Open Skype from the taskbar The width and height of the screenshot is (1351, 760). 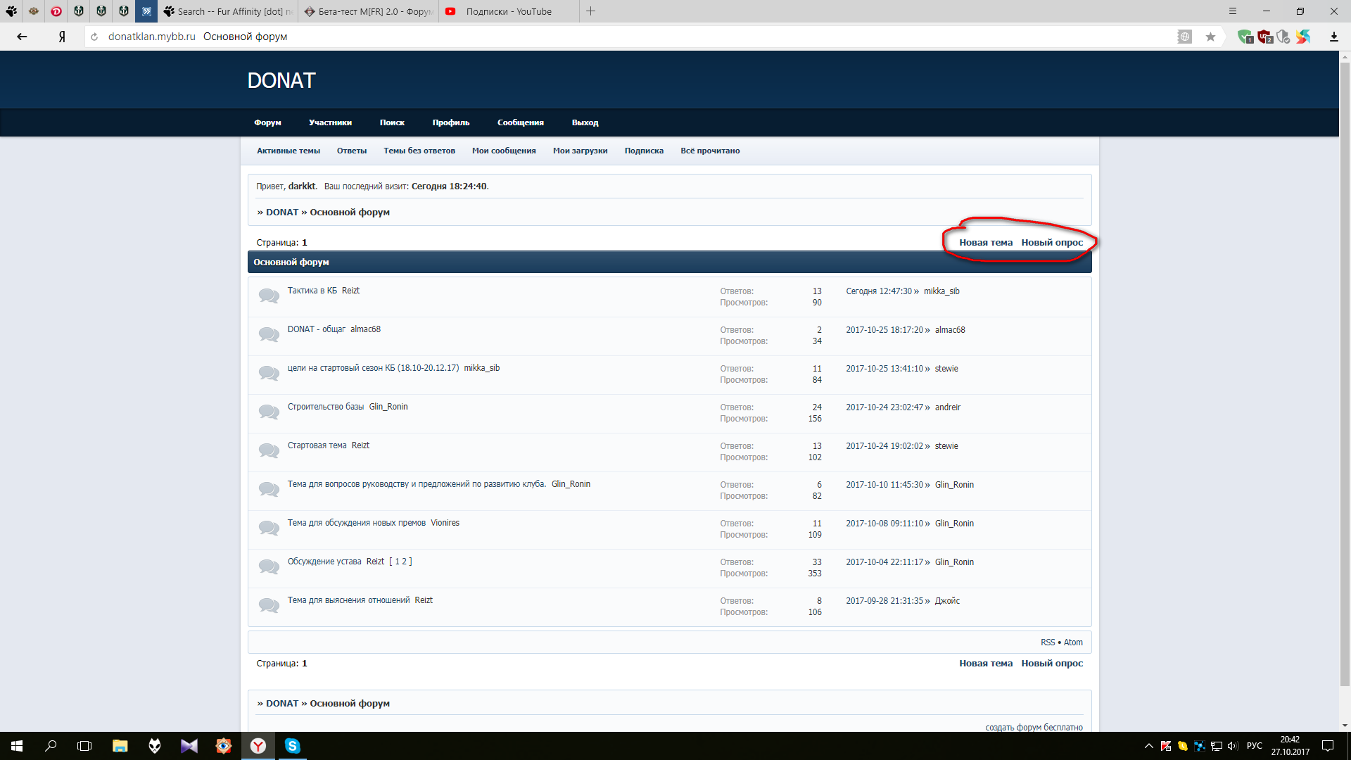coord(292,746)
